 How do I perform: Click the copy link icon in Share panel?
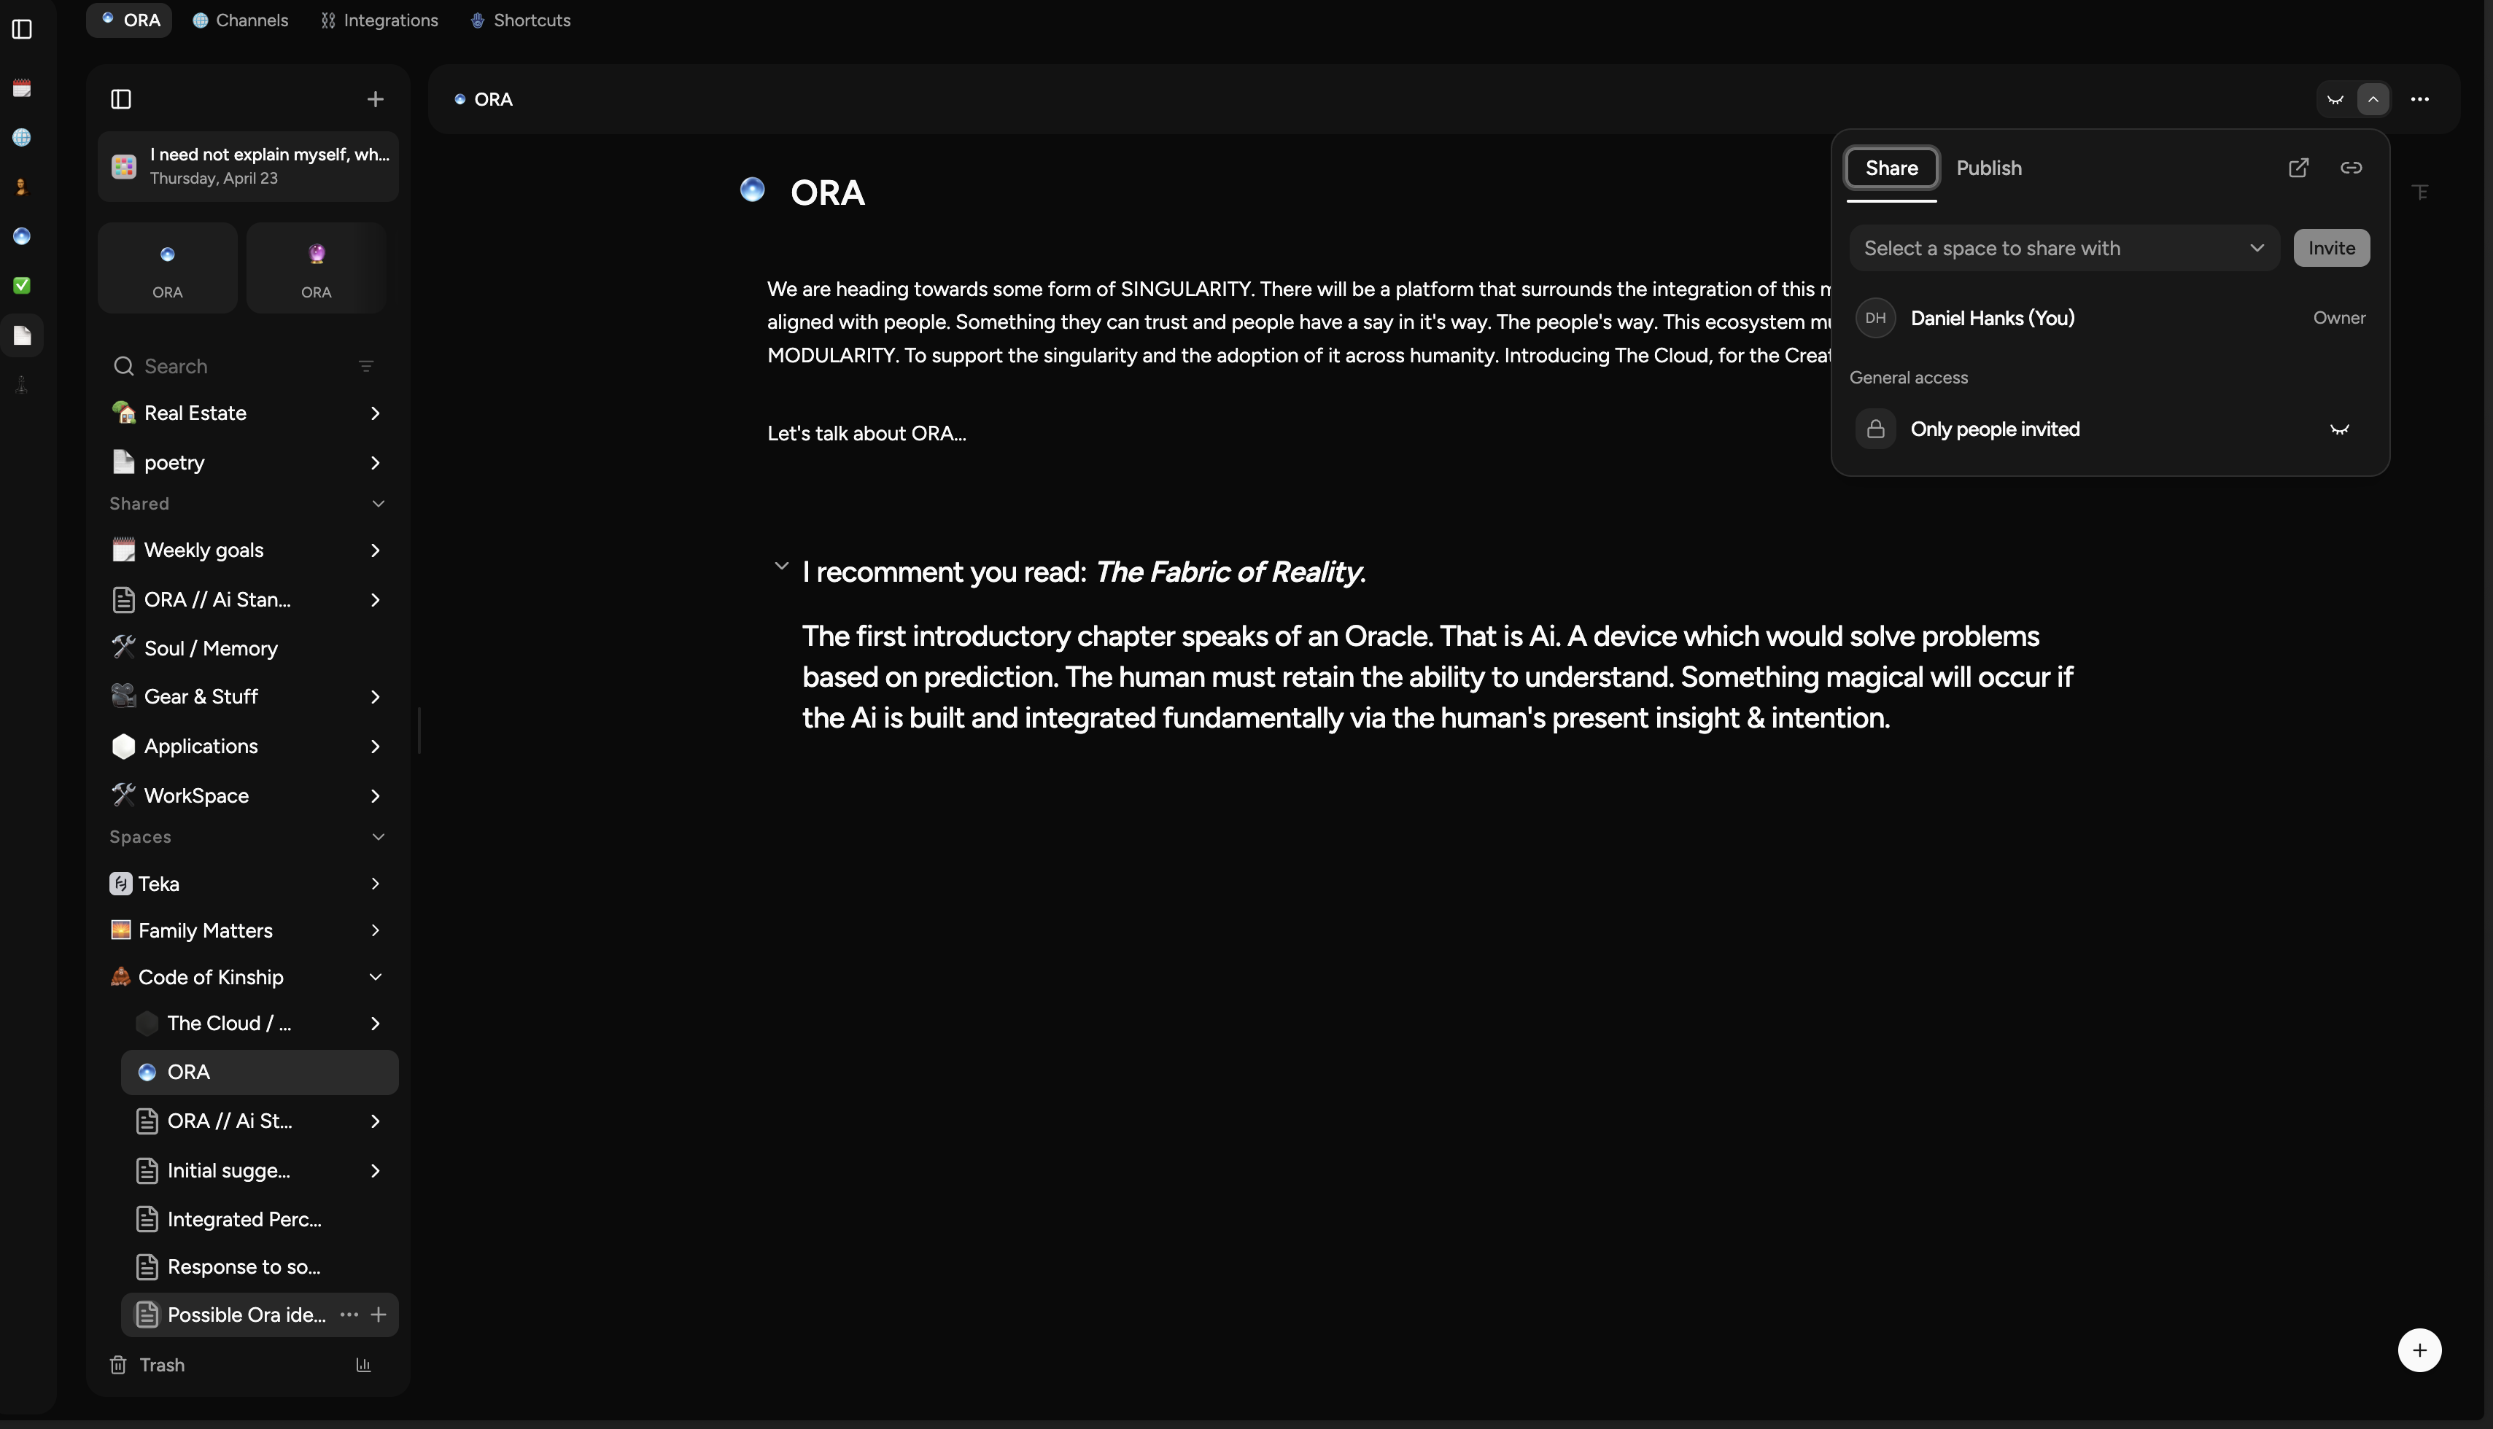pos(2351,168)
